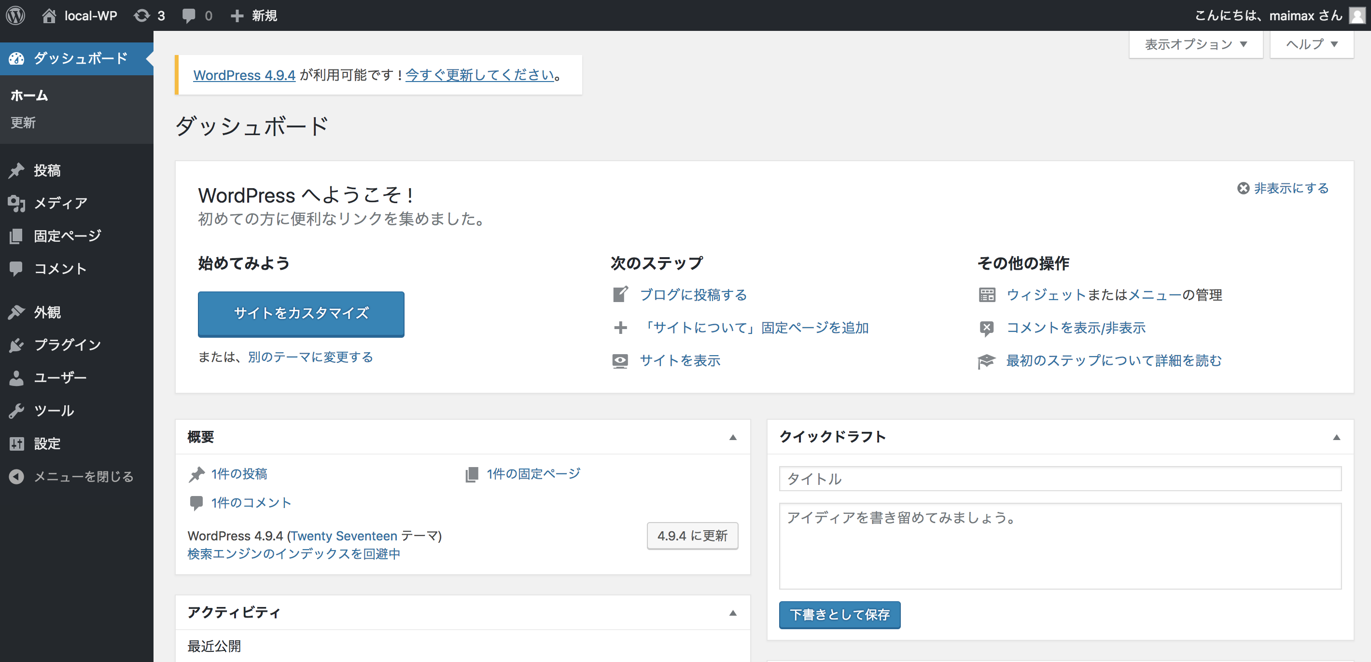Click the comment-off icon beside コメントを表示/非表示
The width and height of the screenshot is (1371, 662).
pyautogui.click(x=987, y=328)
